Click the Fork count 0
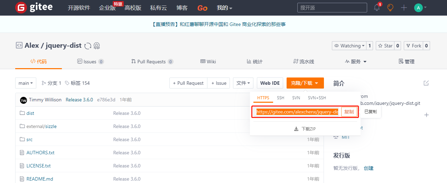Viewport: 447px width, 183px height. 427,46
